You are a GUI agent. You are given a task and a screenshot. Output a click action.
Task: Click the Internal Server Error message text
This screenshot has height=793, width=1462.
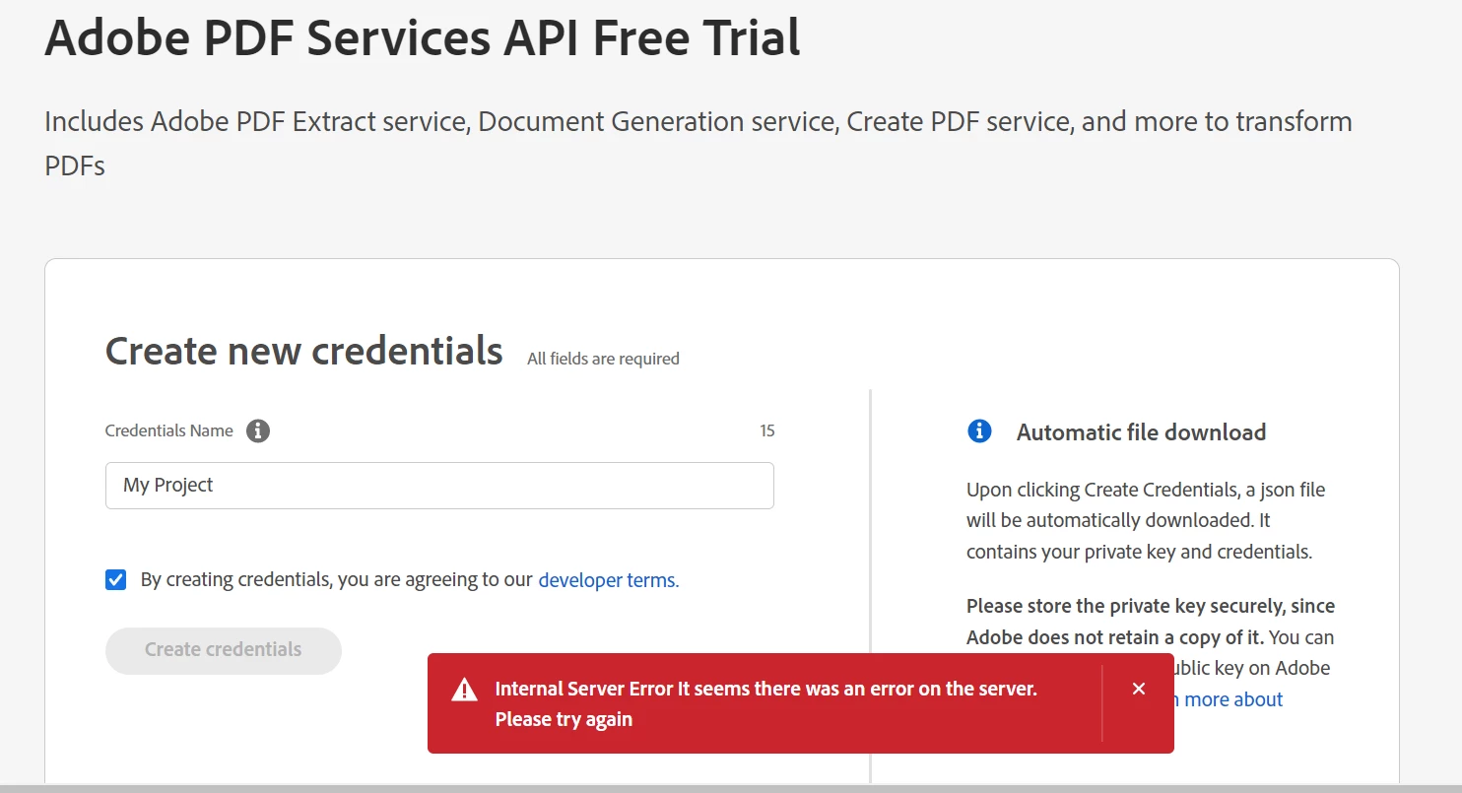point(765,703)
